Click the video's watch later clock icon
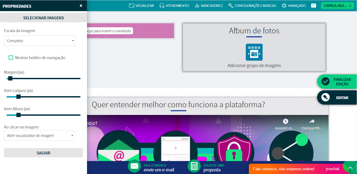357x174 pixels. pos(285,121)
